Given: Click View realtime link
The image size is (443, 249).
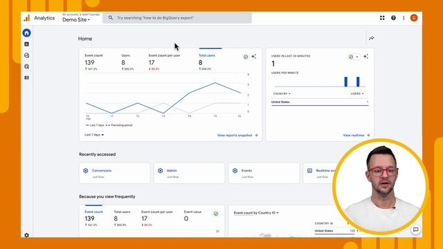Looking at the screenshot, I should [356, 136].
